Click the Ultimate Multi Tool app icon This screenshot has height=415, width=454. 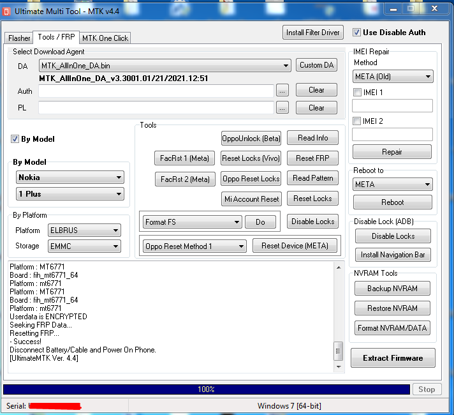tap(6, 11)
